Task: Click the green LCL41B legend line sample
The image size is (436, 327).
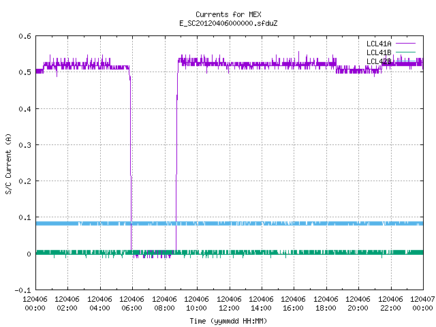Action: (x=405, y=52)
